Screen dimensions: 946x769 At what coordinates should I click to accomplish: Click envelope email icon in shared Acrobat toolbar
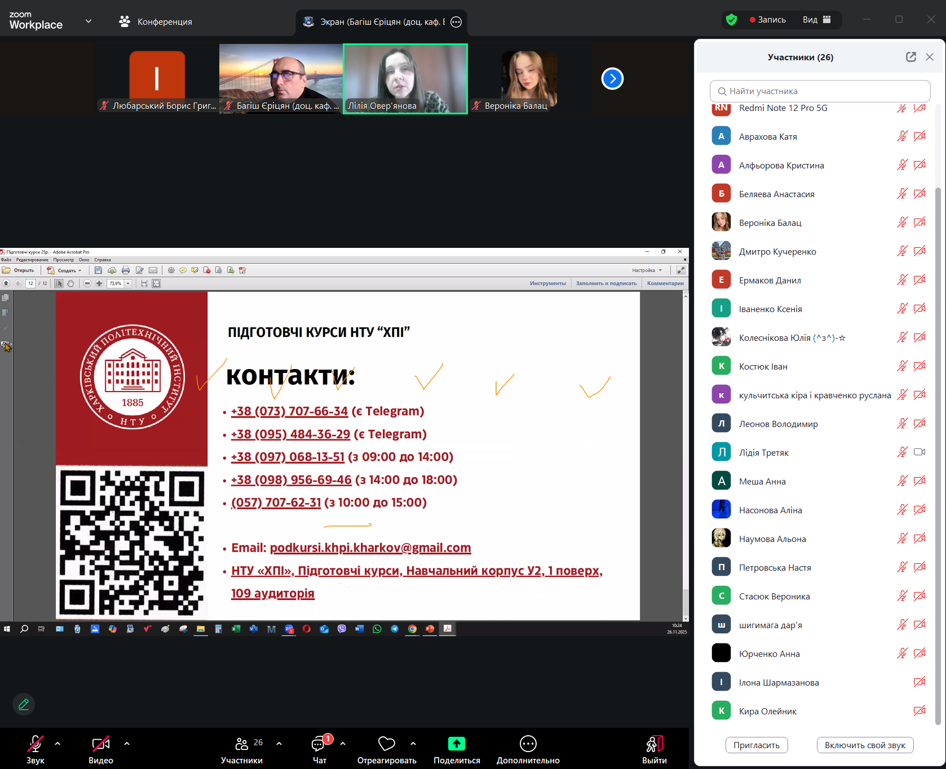coord(153,270)
